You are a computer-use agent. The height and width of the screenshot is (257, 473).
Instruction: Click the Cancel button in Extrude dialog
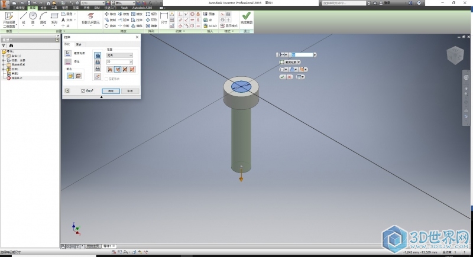(129, 90)
